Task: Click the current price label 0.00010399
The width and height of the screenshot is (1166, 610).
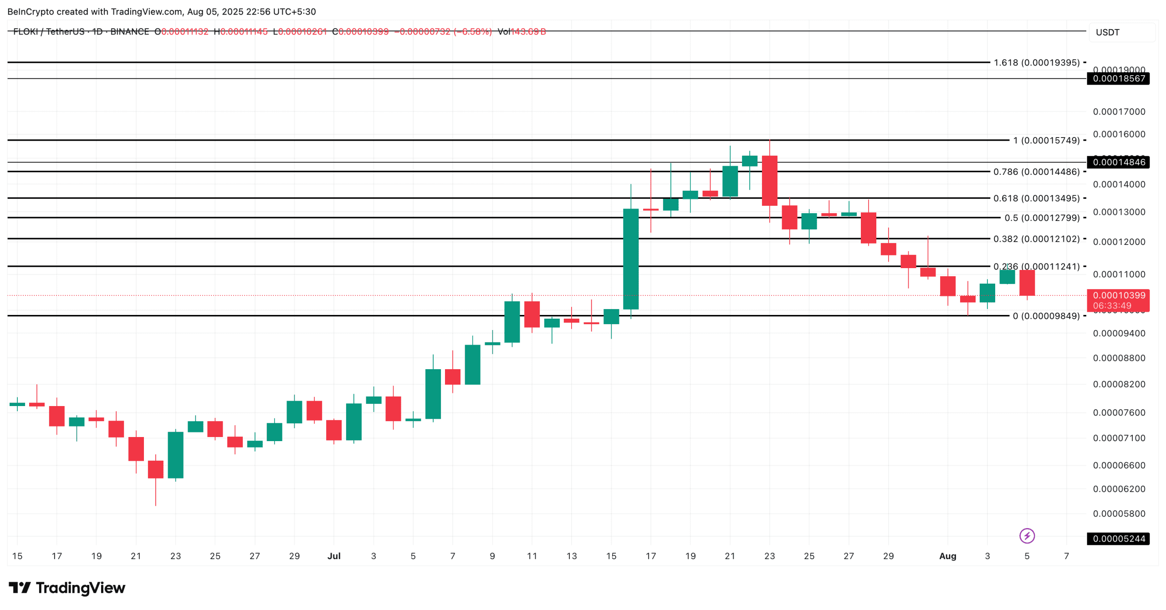Action: 1118,295
